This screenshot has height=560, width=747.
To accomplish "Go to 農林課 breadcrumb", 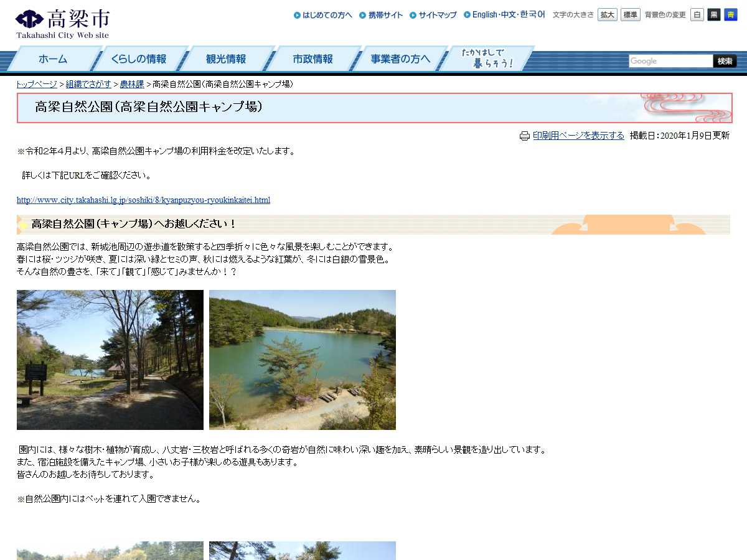I will coord(132,84).
